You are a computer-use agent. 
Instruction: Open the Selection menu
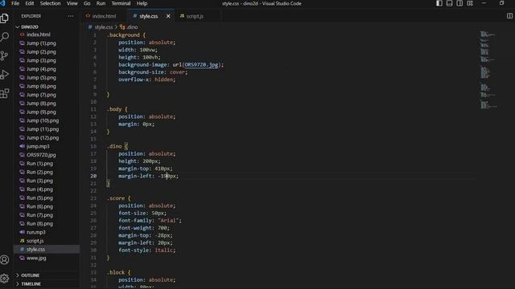pyautogui.click(x=50, y=3)
